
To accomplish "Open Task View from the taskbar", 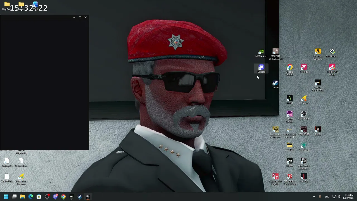I will tap(15, 197).
